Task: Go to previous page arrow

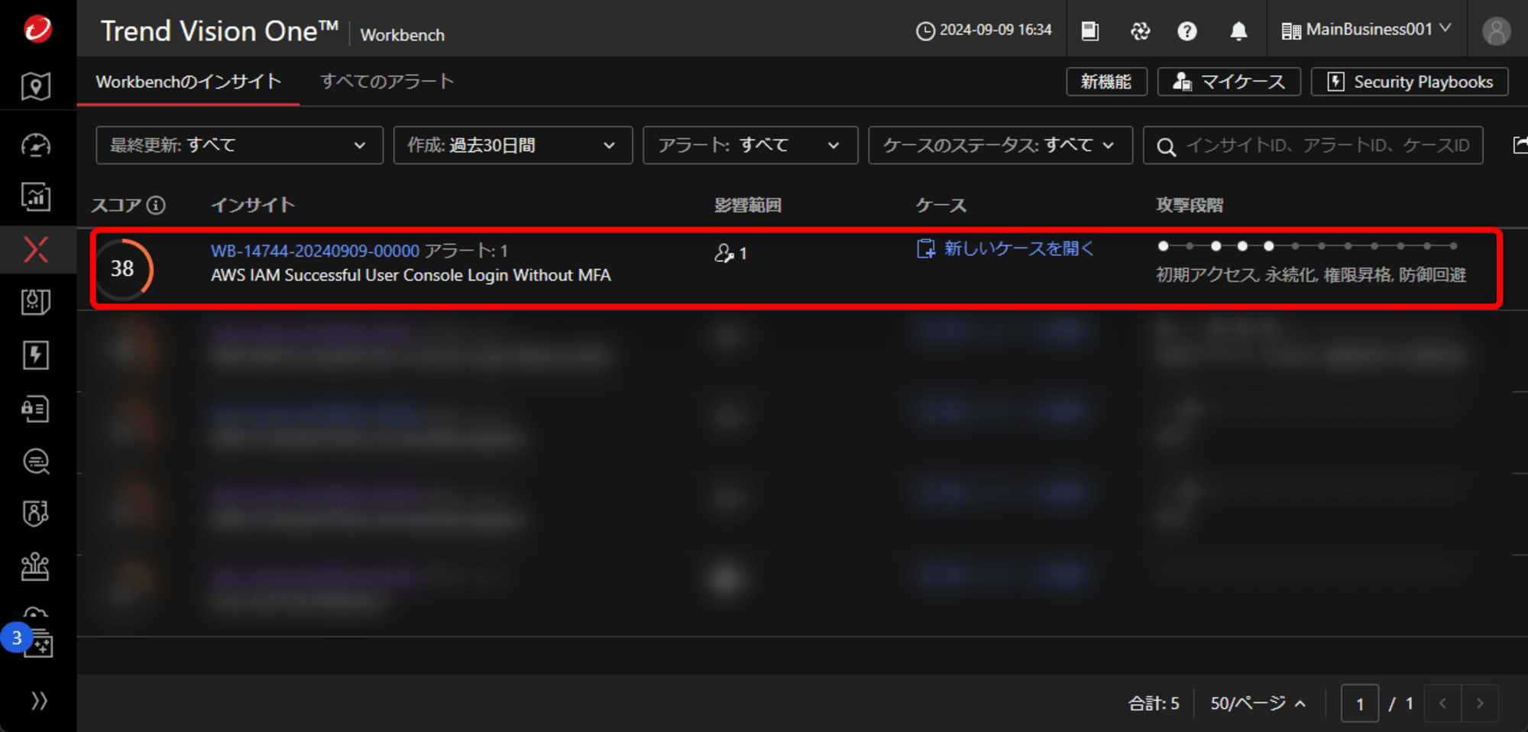Action: point(1442,703)
